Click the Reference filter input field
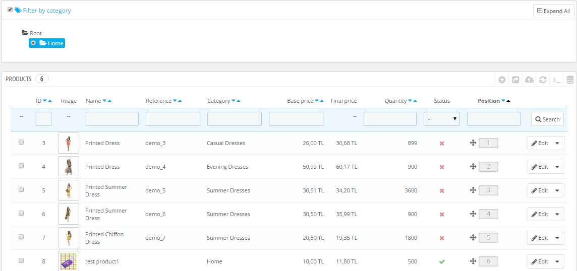The width and height of the screenshot is (577, 271). pos(173,119)
